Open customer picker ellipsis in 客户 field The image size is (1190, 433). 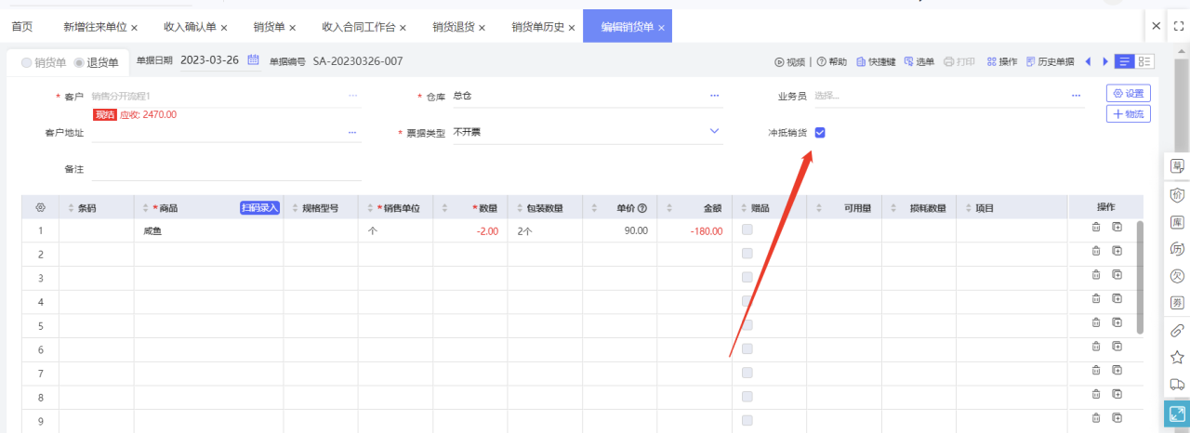point(353,96)
